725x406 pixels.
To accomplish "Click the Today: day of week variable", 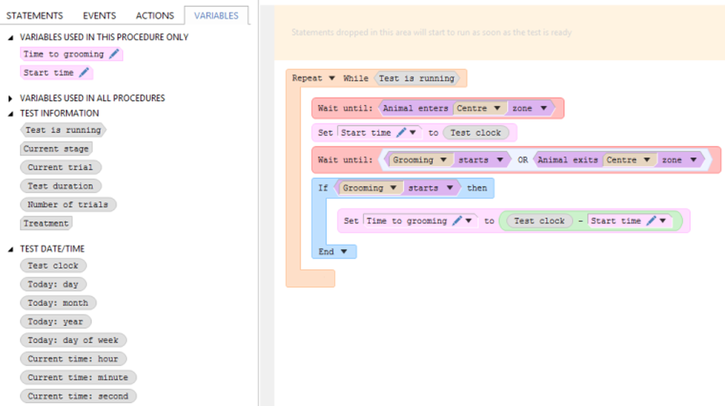I will click(x=73, y=340).
